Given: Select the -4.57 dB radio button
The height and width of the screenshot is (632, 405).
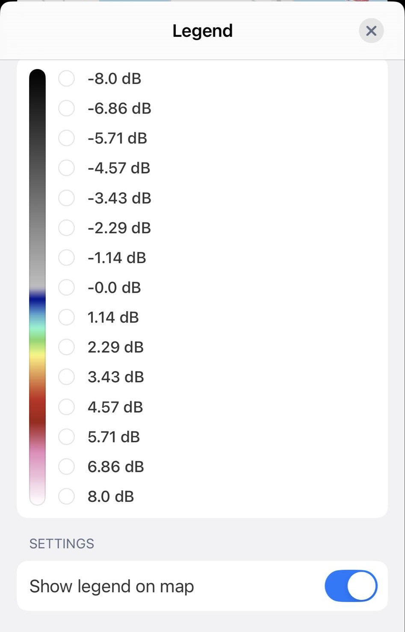Looking at the screenshot, I should coord(66,168).
